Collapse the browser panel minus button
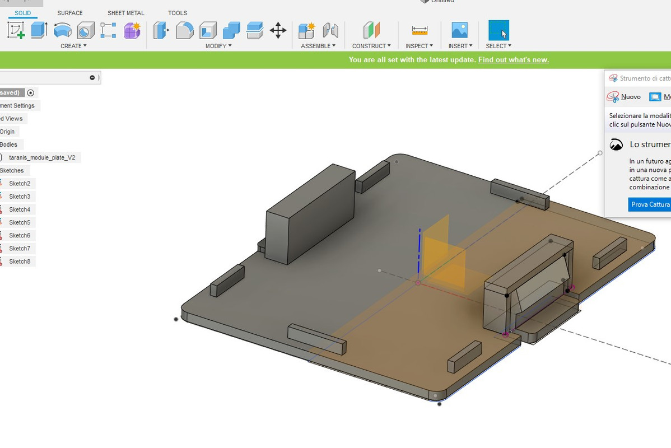Viewport: 671px width, 448px height. tap(92, 77)
